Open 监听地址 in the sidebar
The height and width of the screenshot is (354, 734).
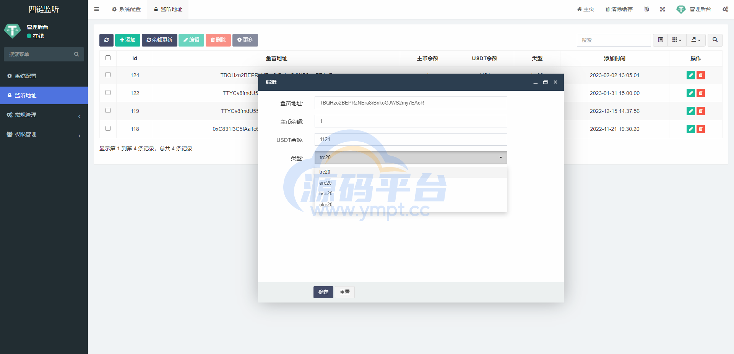pos(44,95)
